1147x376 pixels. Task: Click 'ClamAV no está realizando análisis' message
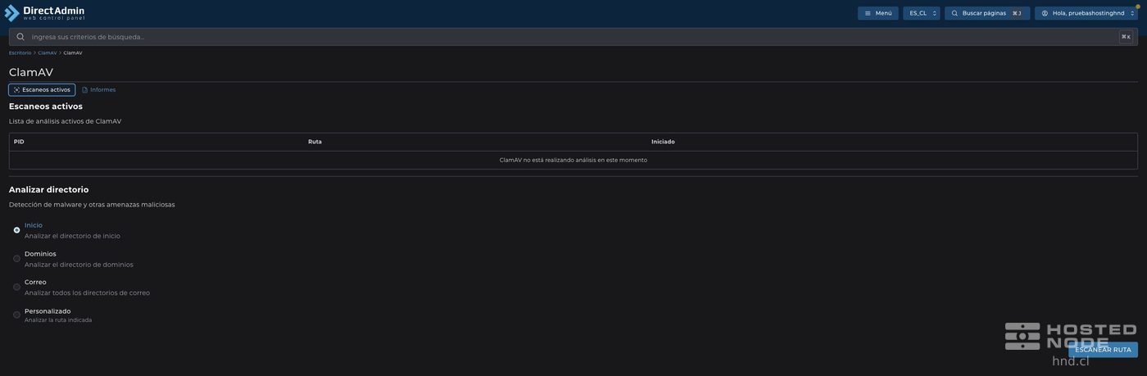573,160
